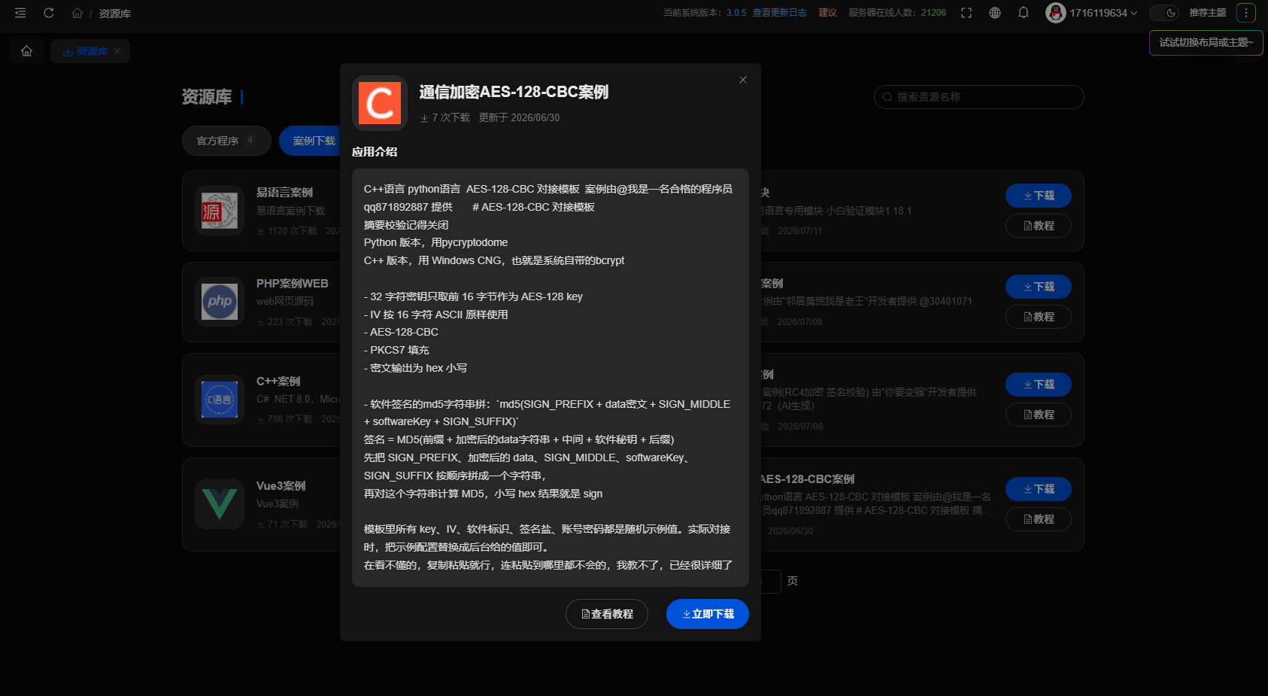This screenshot has width=1268, height=696.
Task: Open 查看更新日志 link
Action: (x=779, y=13)
